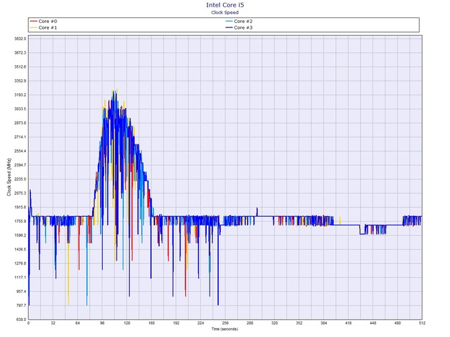Click the 2714.1 y-axis value
Viewport: 450px width, 337px height.
coord(20,137)
